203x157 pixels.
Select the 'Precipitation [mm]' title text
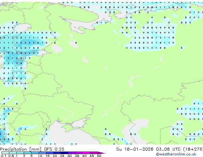tap(21, 149)
